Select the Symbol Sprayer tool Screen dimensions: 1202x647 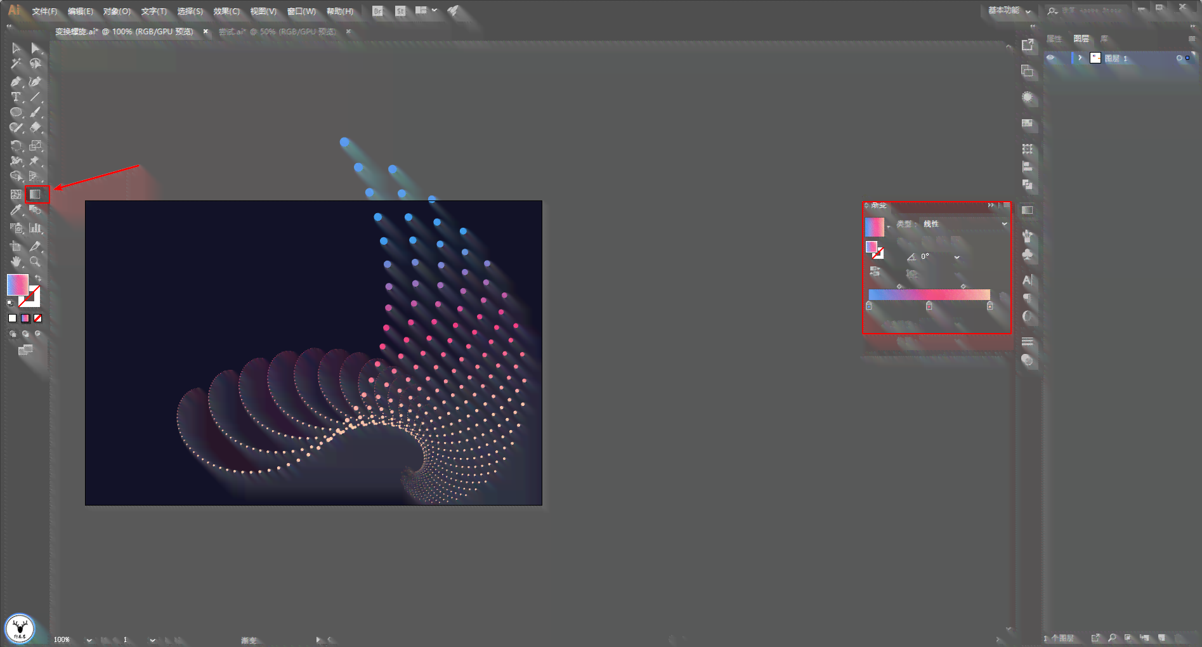(16, 228)
